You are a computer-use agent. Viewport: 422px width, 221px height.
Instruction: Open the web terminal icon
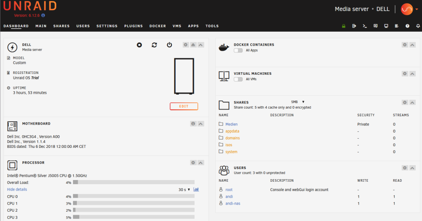click(x=365, y=26)
